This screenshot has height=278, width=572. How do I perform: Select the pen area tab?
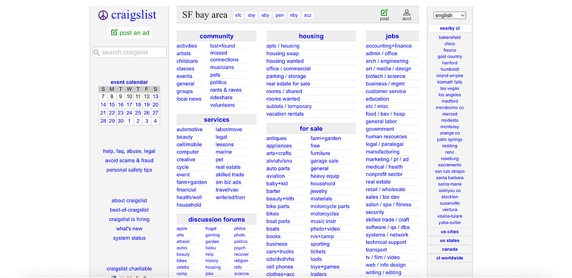(x=280, y=15)
